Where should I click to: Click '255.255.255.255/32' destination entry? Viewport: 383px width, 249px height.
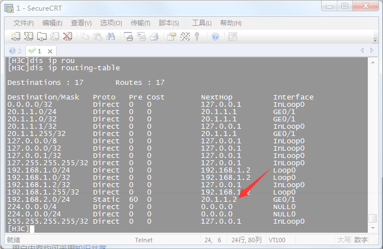coord(48,221)
